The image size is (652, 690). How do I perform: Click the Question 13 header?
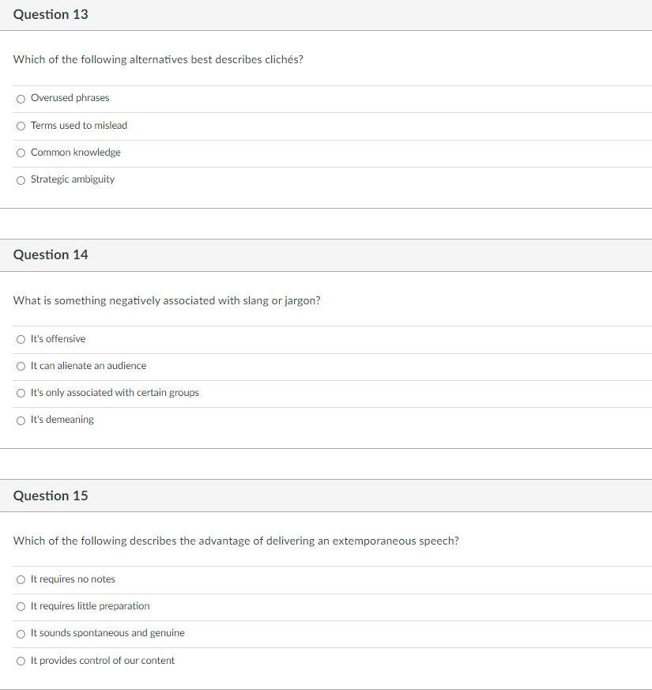51,13
